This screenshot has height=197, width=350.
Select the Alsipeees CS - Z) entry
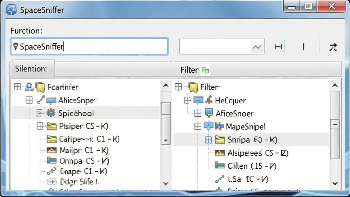(x=258, y=153)
